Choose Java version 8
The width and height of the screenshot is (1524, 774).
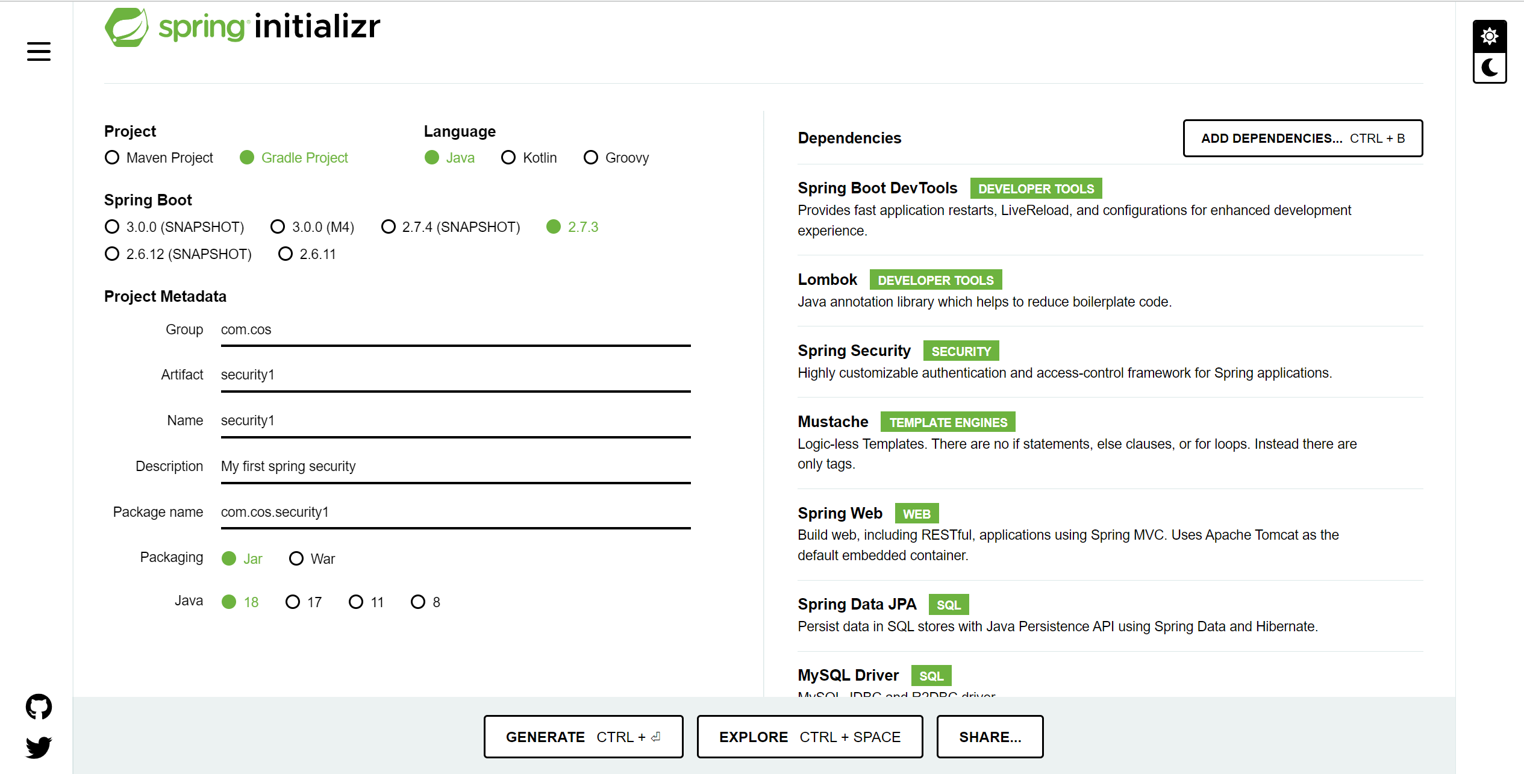[425, 602]
